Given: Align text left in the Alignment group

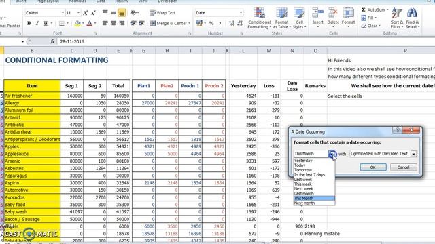Looking at the screenshot, I should [105, 23].
